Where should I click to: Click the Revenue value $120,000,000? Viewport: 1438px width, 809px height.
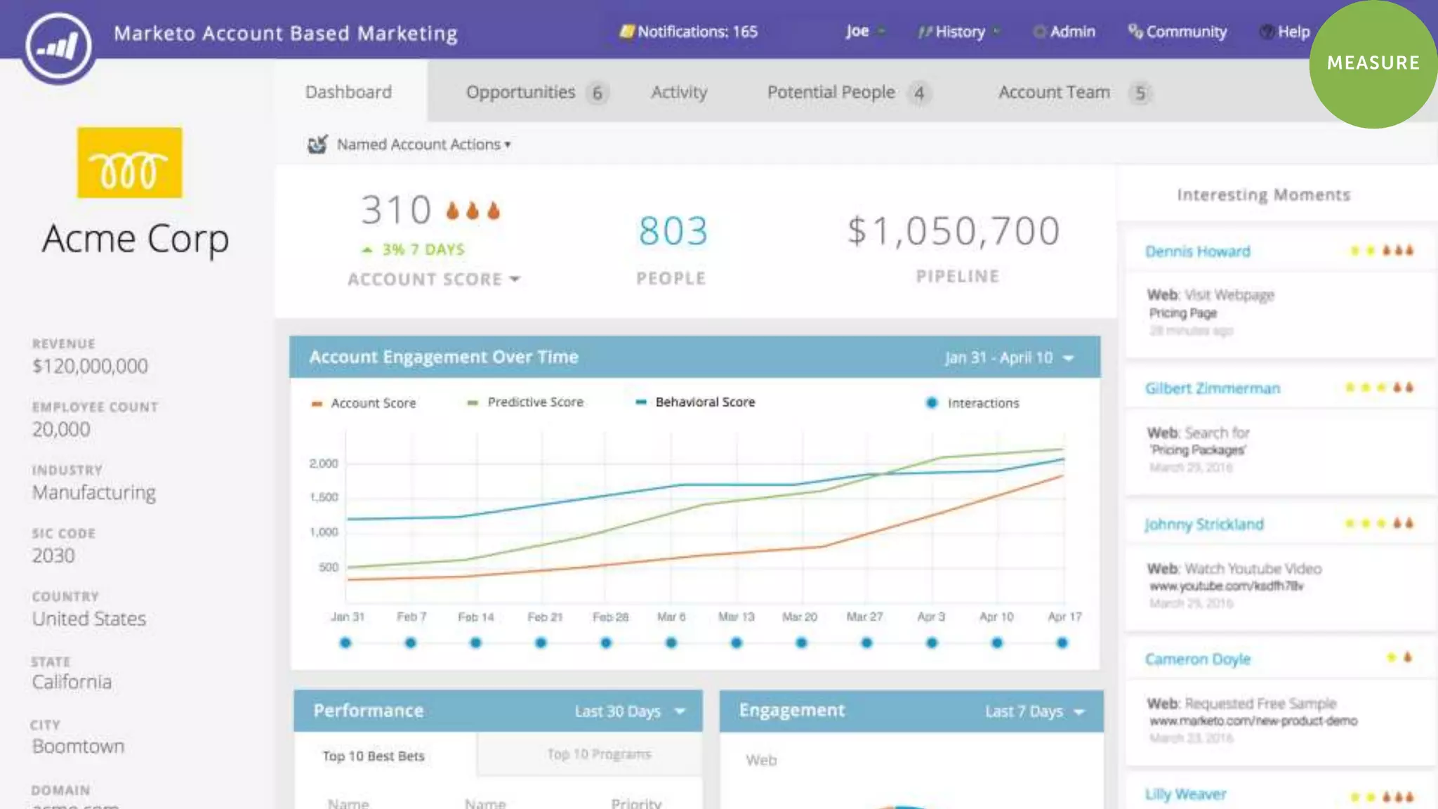[x=90, y=366]
